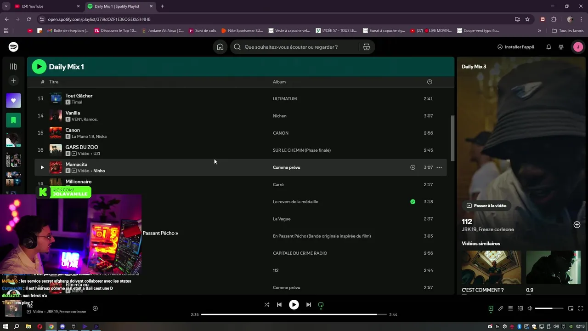
Task: Open C'EST COMMENT ? similar video thumbnail
Action: point(492,267)
